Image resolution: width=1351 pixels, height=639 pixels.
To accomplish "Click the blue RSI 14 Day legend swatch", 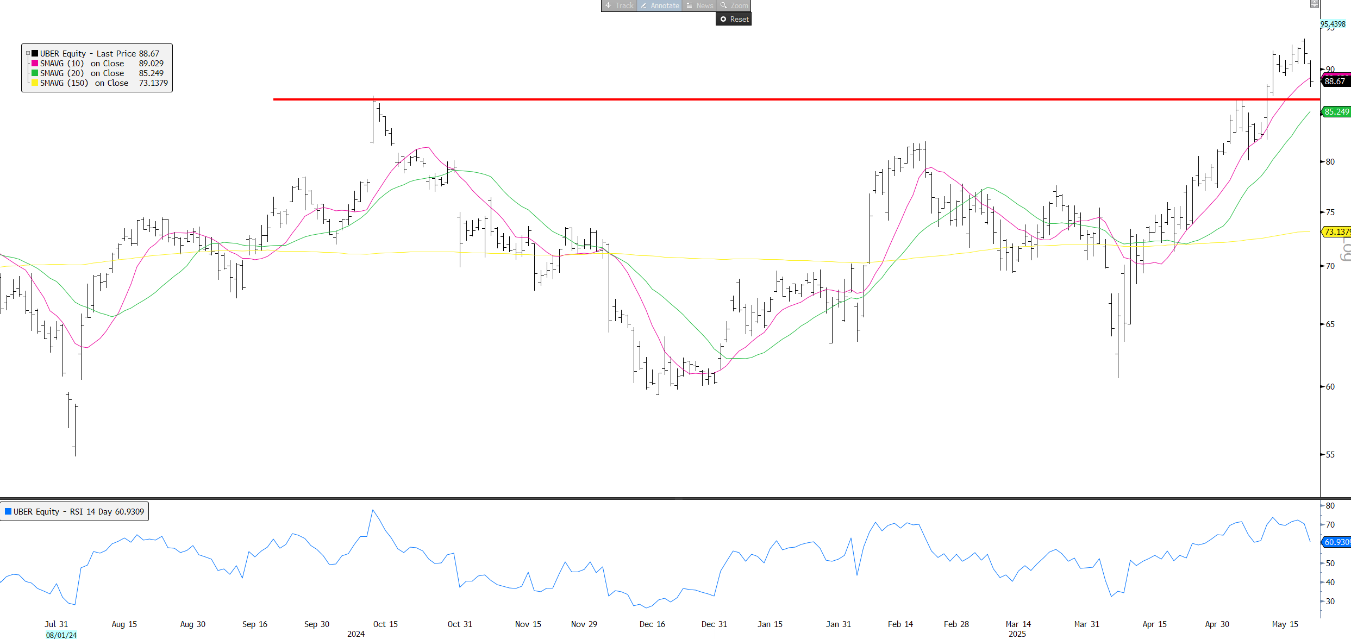I will coord(8,511).
